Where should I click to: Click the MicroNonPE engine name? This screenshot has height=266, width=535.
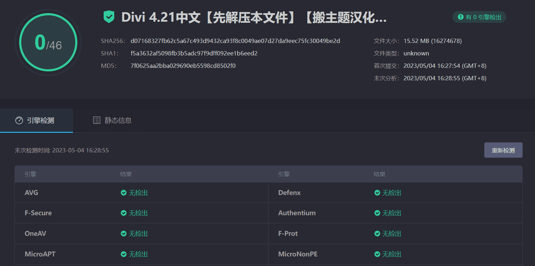coord(298,254)
